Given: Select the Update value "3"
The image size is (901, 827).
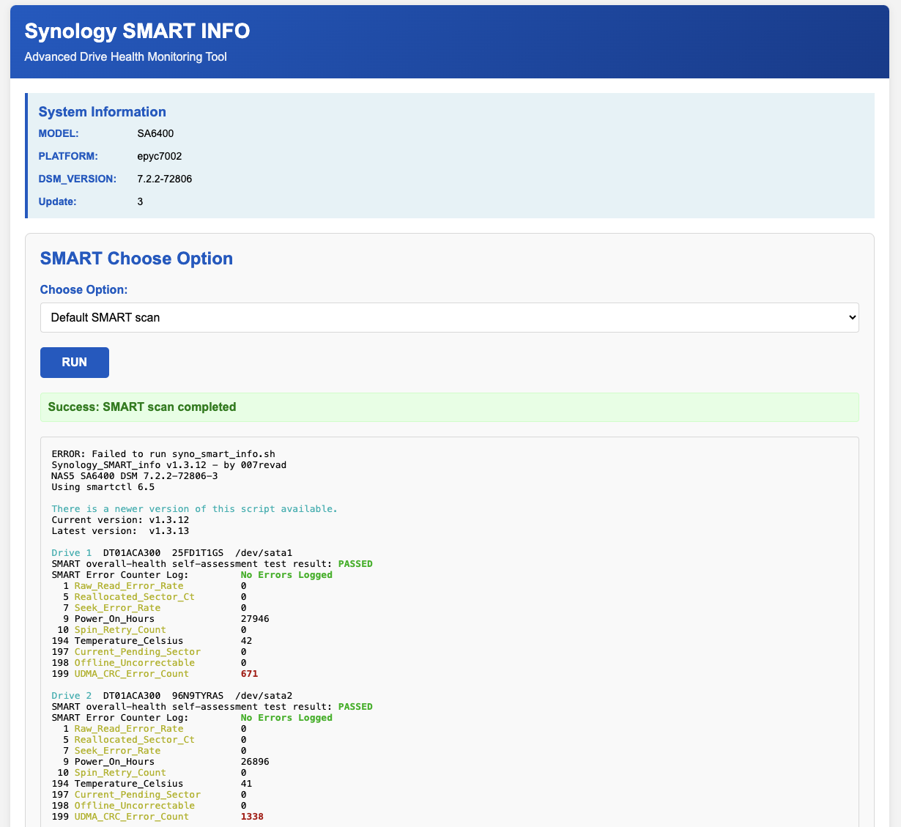Looking at the screenshot, I should click(140, 201).
